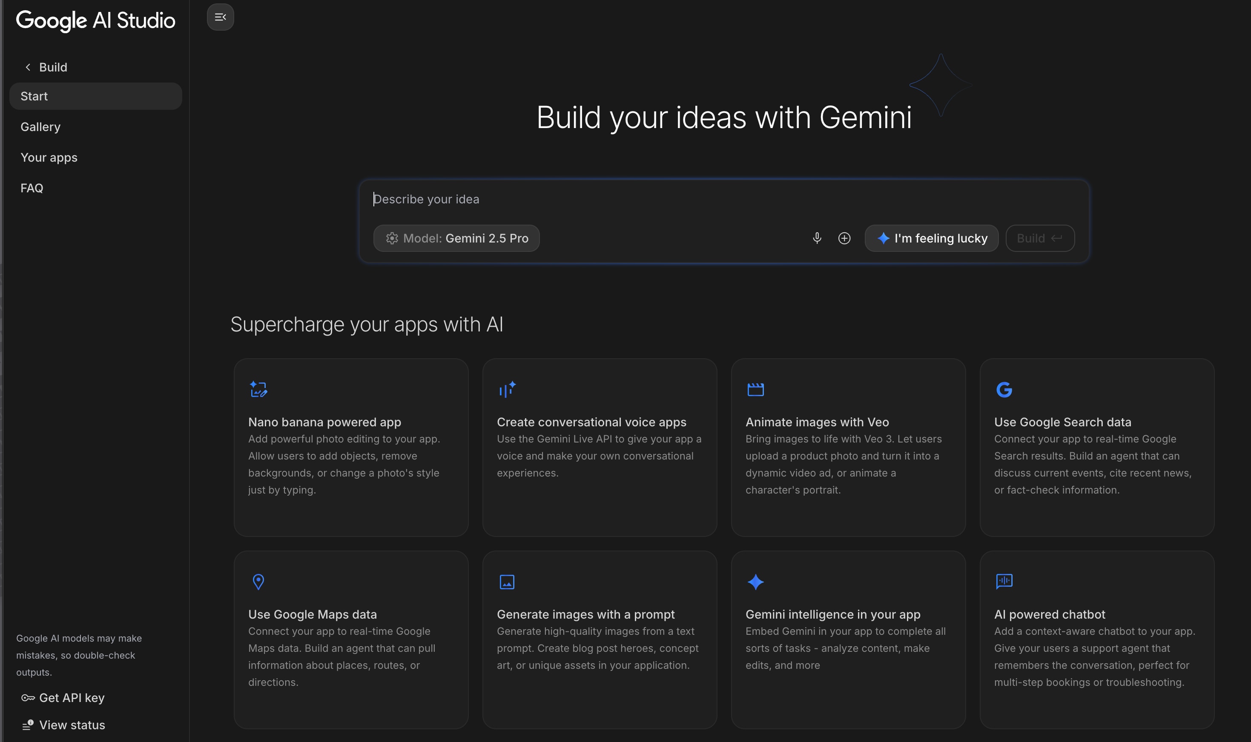This screenshot has height=742, width=1251.
Task: Go back via the Build chevron
Action: point(29,67)
